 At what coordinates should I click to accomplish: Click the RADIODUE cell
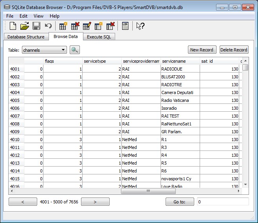[x=180, y=69]
